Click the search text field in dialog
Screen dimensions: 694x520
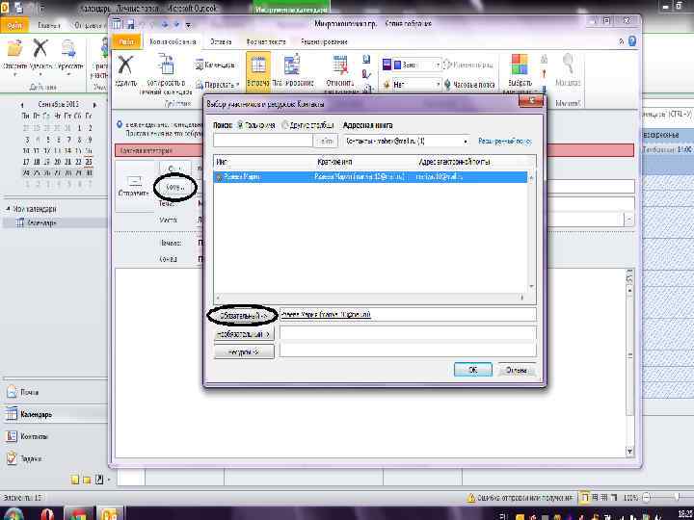pos(263,141)
